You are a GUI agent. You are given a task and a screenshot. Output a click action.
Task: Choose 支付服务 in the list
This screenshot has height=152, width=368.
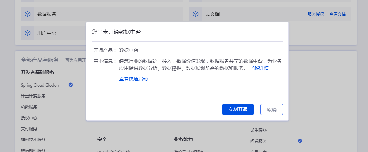[29, 129]
